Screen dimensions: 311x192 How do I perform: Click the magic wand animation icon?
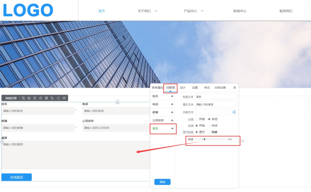pyautogui.click(x=52, y=98)
